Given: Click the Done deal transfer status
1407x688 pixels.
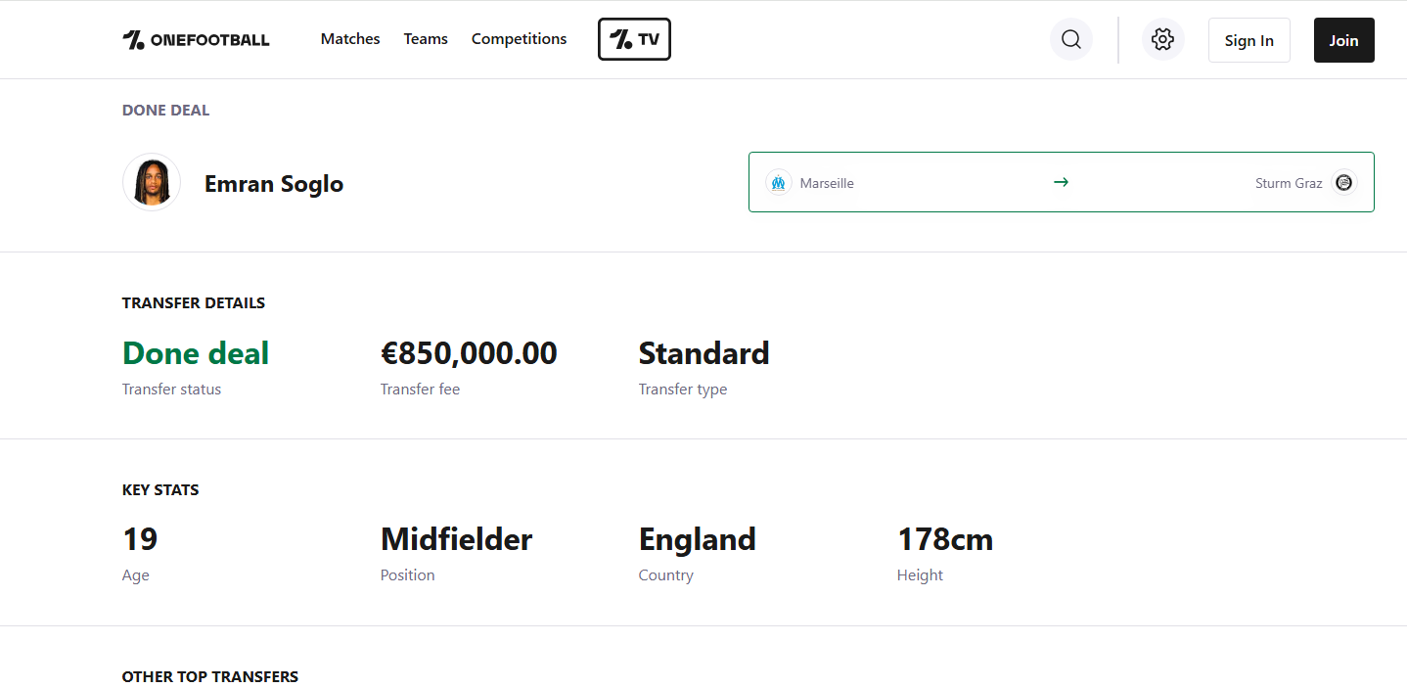Looking at the screenshot, I should click(x=196, y=353).
